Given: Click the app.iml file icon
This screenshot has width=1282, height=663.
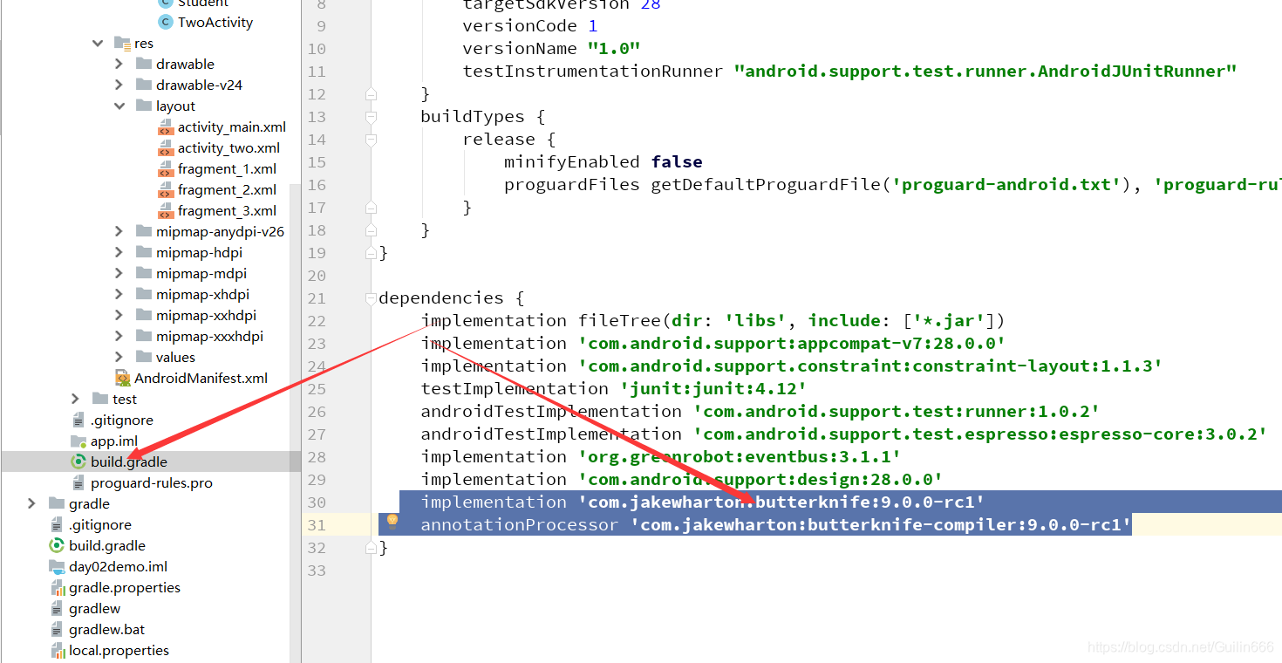Looking at the screenshot, I should [78, 441].
